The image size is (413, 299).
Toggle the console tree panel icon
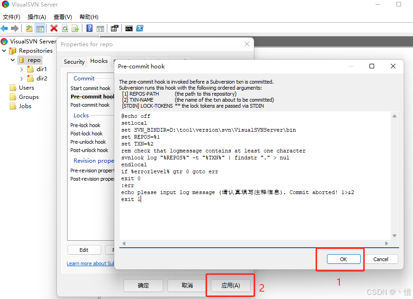point(40,28)
